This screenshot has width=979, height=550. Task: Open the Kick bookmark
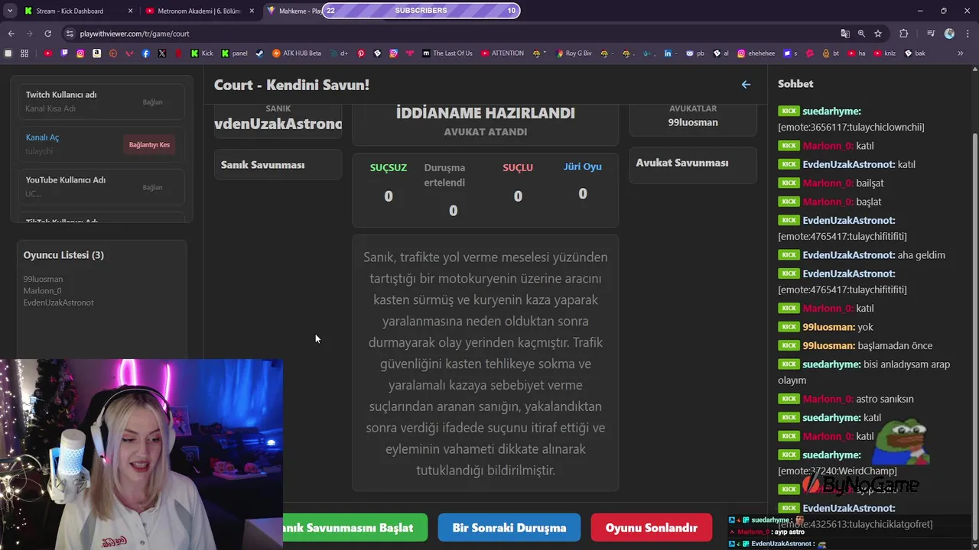coord(202,53)
